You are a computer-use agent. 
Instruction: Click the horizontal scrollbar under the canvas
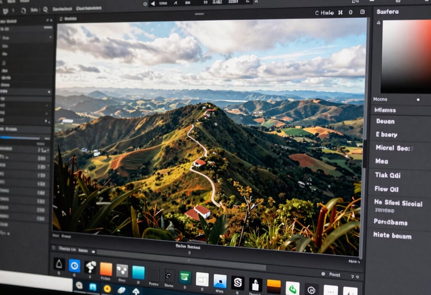pos(181,260)
